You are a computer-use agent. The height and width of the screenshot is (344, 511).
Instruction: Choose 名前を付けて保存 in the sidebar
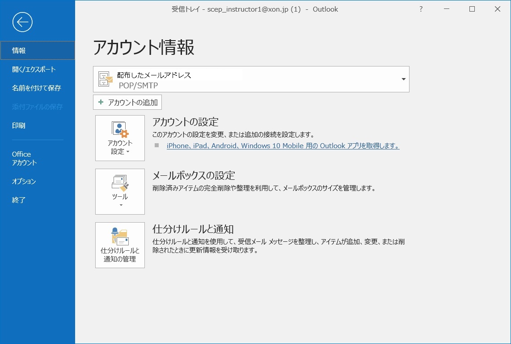tap(37, 88)
